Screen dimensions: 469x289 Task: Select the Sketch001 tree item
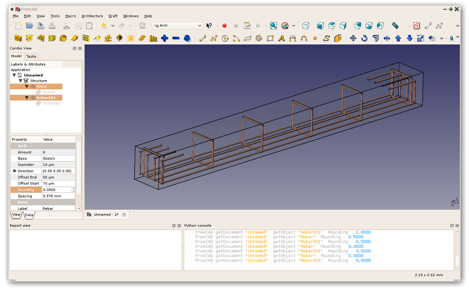click(x=49, y=104)
